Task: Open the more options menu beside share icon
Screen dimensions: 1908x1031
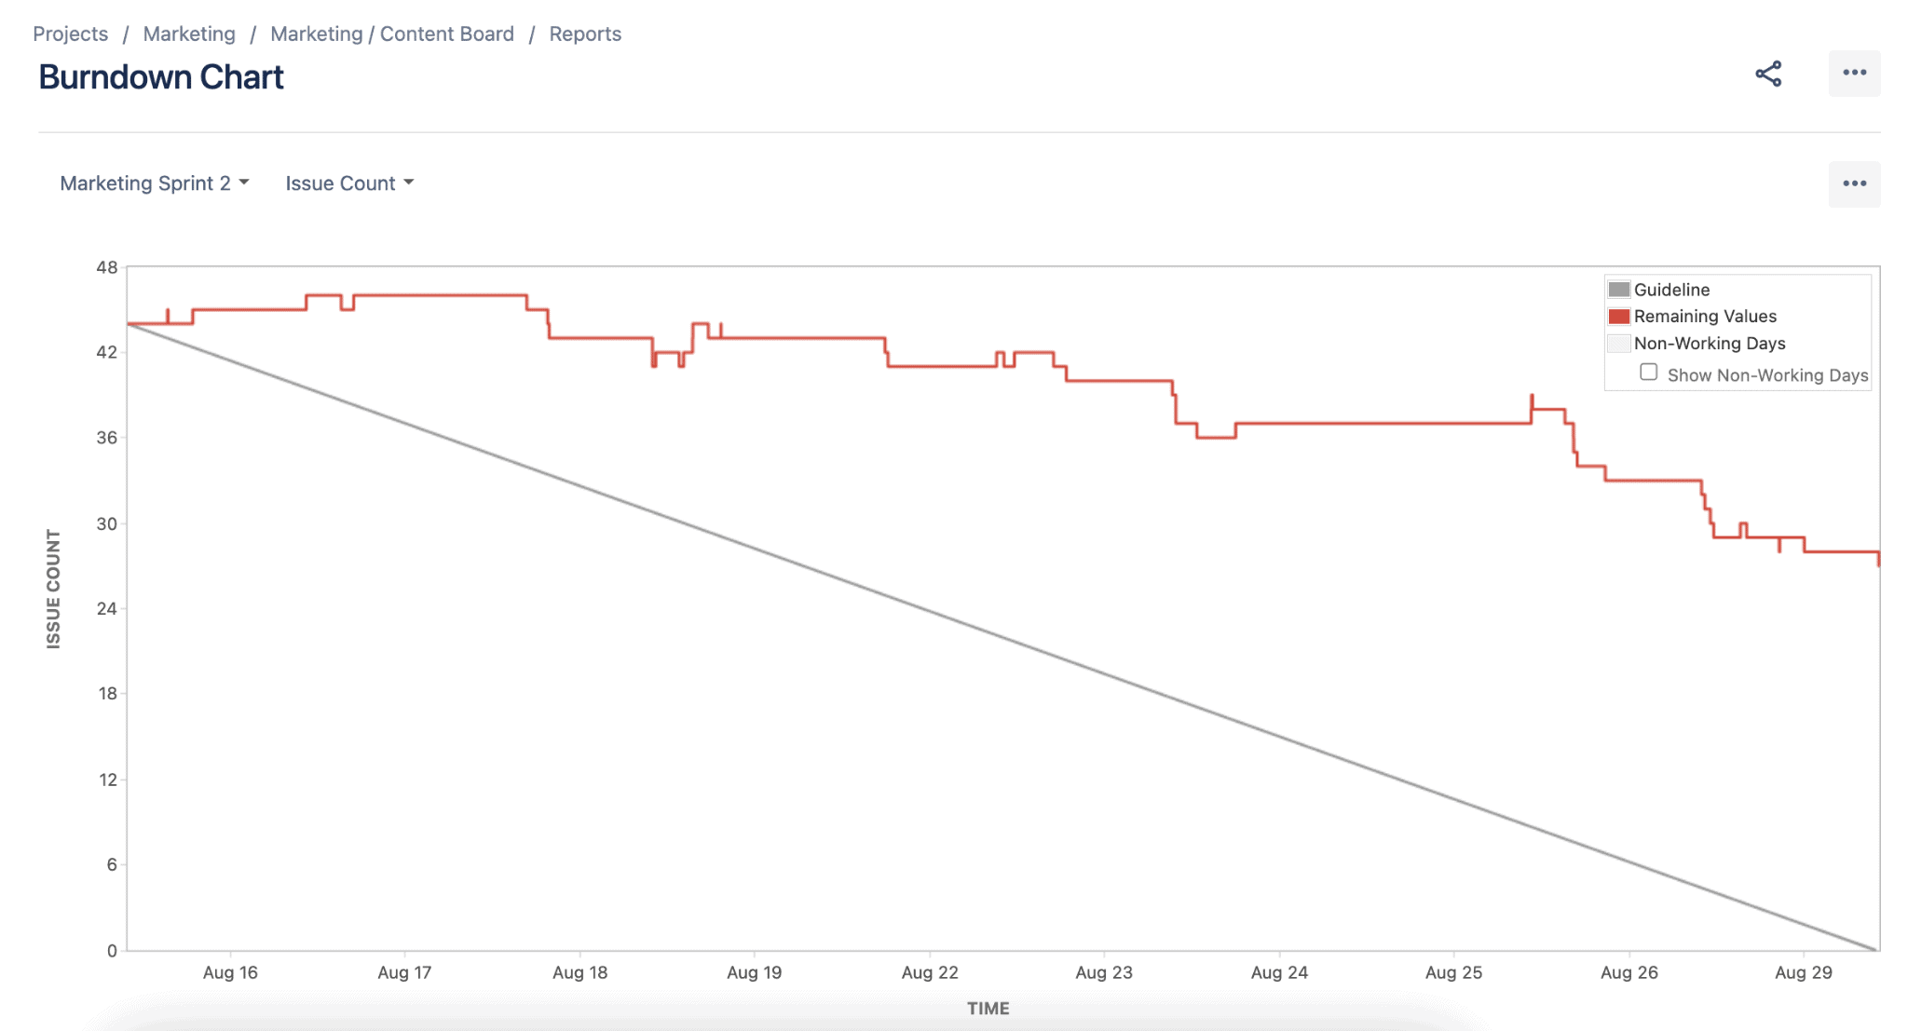Action: [x=1854, y=74]
